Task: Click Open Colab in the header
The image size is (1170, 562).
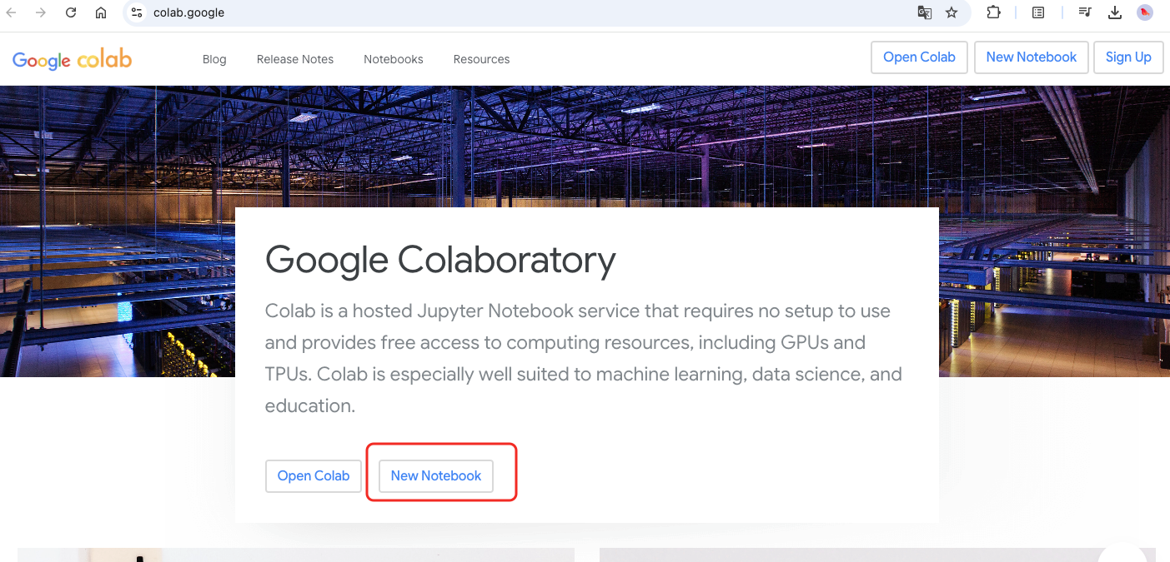Action: pos(919,57)
